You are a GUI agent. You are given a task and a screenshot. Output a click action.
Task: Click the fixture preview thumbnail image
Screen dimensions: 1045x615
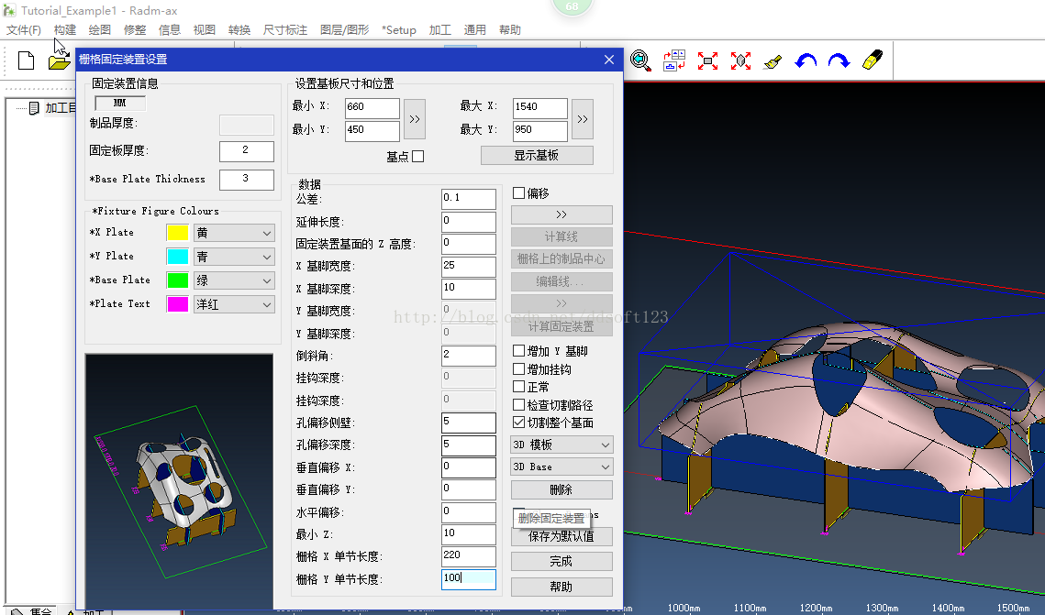[179, 480]
